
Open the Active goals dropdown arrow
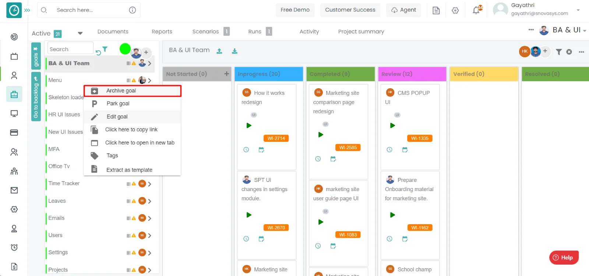tap(80, 33)
